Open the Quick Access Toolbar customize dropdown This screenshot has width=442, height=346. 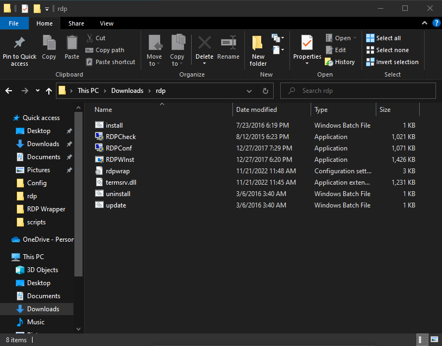click(x=47, y=9)
